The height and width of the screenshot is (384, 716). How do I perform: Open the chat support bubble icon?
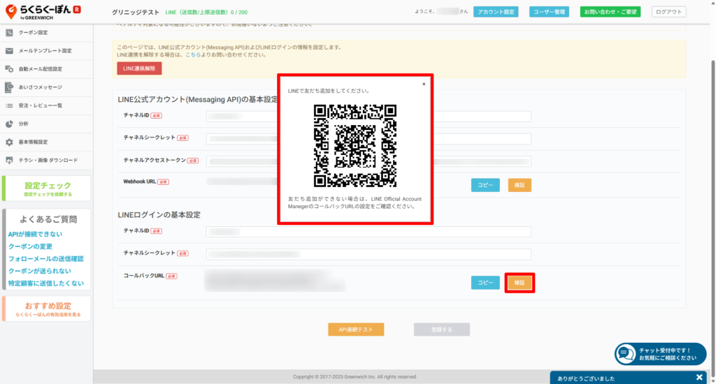coord(624,355)
